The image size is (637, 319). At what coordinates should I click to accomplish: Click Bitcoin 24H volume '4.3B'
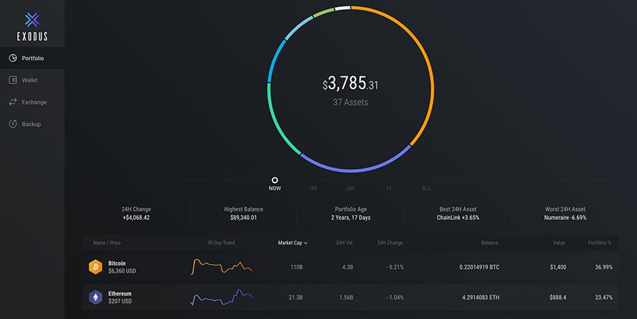(348, 267)
